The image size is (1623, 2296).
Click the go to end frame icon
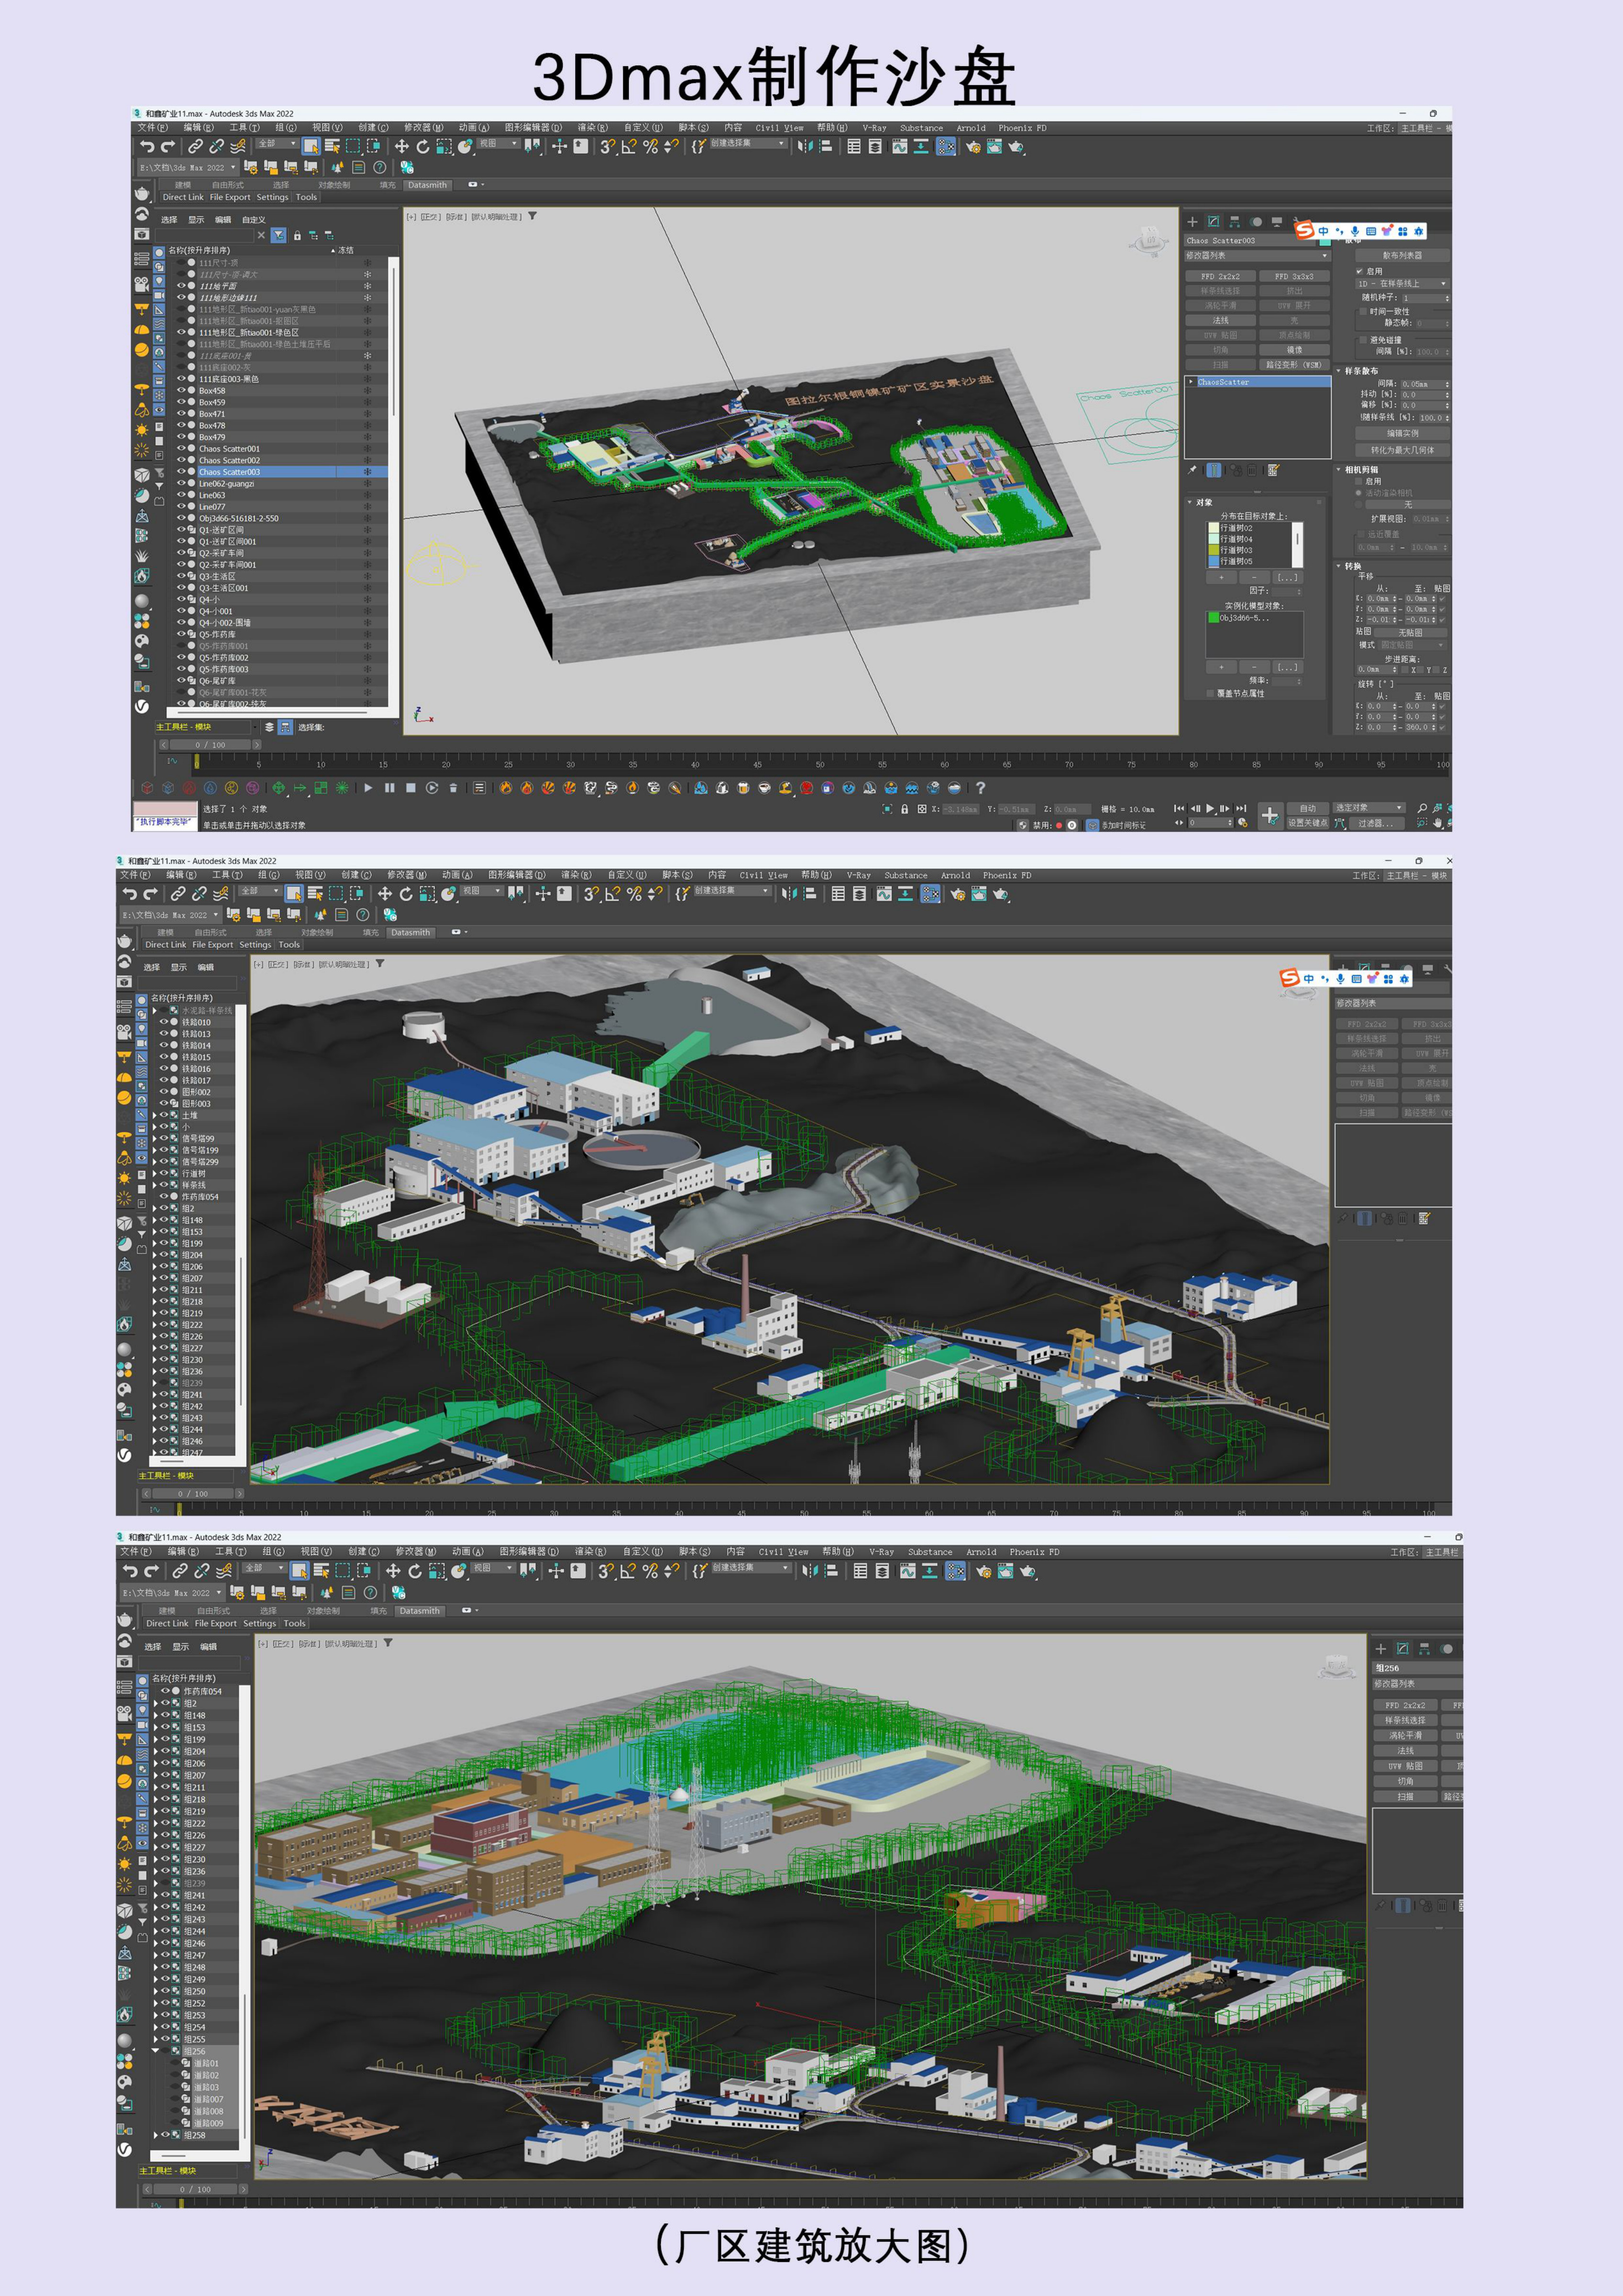click(1241, 809)
